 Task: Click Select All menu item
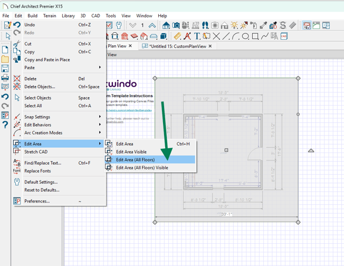60,106
